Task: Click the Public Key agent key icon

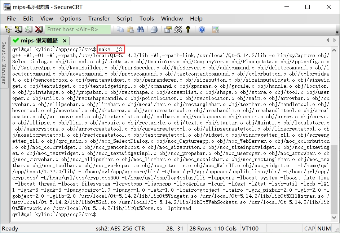Action: click(188, 29)
